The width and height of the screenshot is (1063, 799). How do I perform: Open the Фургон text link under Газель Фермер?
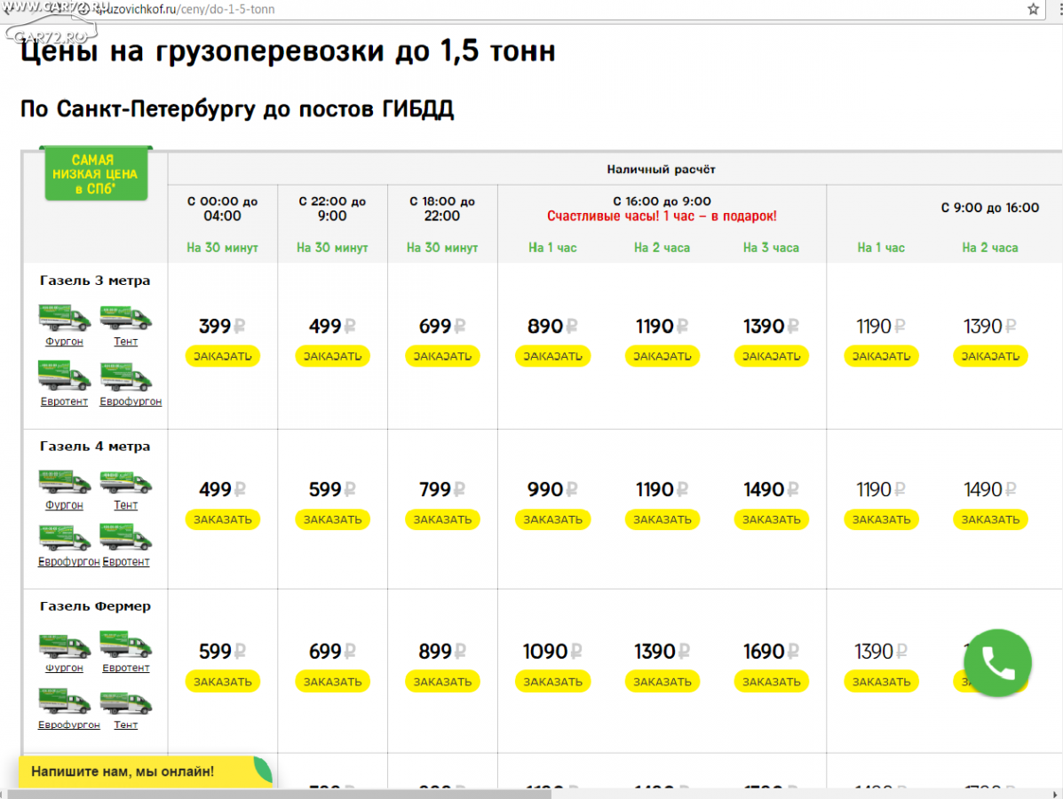(65, 668)
